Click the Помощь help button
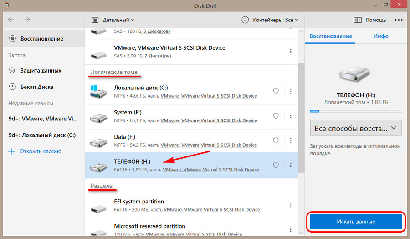Screen dimensions: 410x239 tap(370, 20)
